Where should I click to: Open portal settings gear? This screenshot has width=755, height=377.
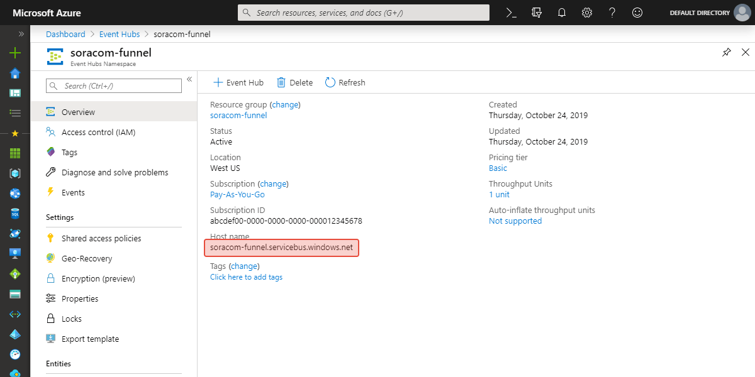(586, 12)
